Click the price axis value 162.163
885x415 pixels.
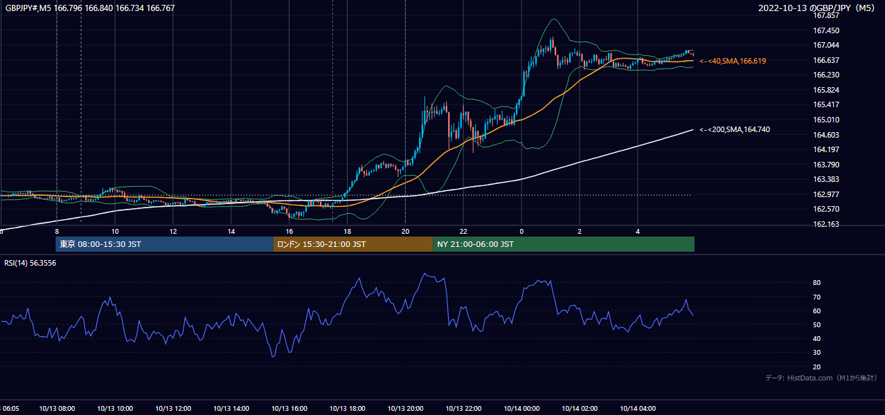(826, 224)
